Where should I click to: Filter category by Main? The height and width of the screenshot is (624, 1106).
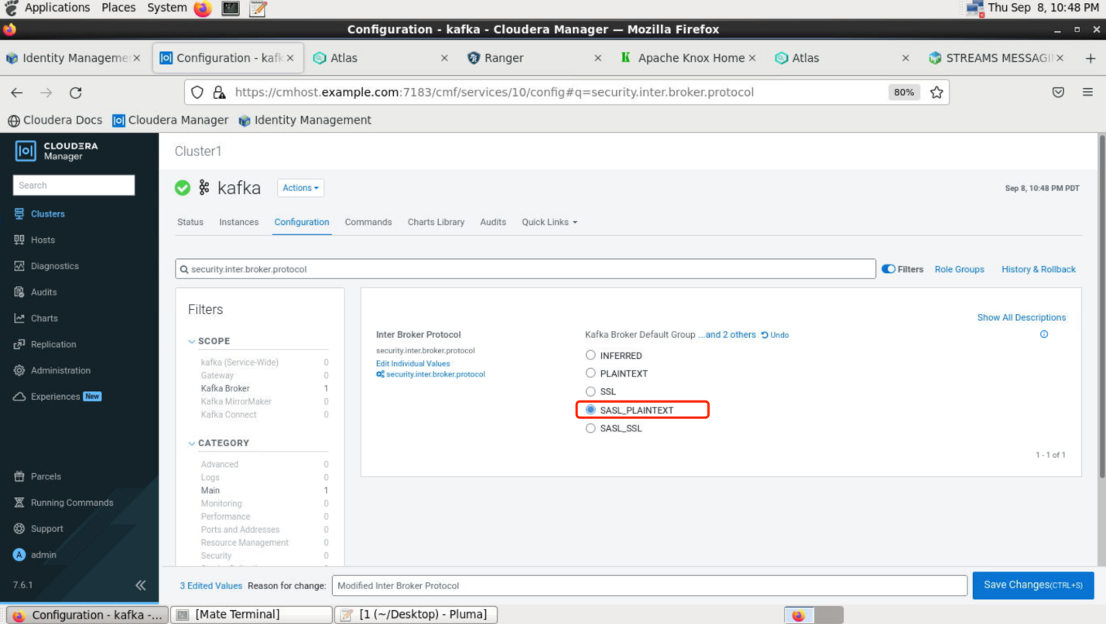(x=211, y=491)
